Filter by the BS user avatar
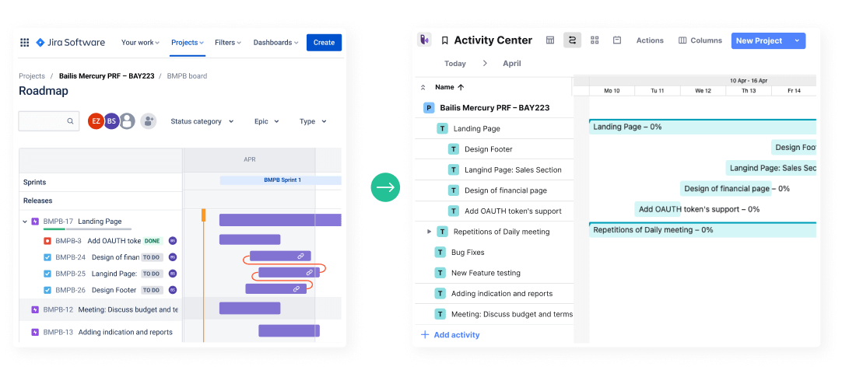Image resolution: width=856 pixels, height=377 pixels. [x=111, y=121]
